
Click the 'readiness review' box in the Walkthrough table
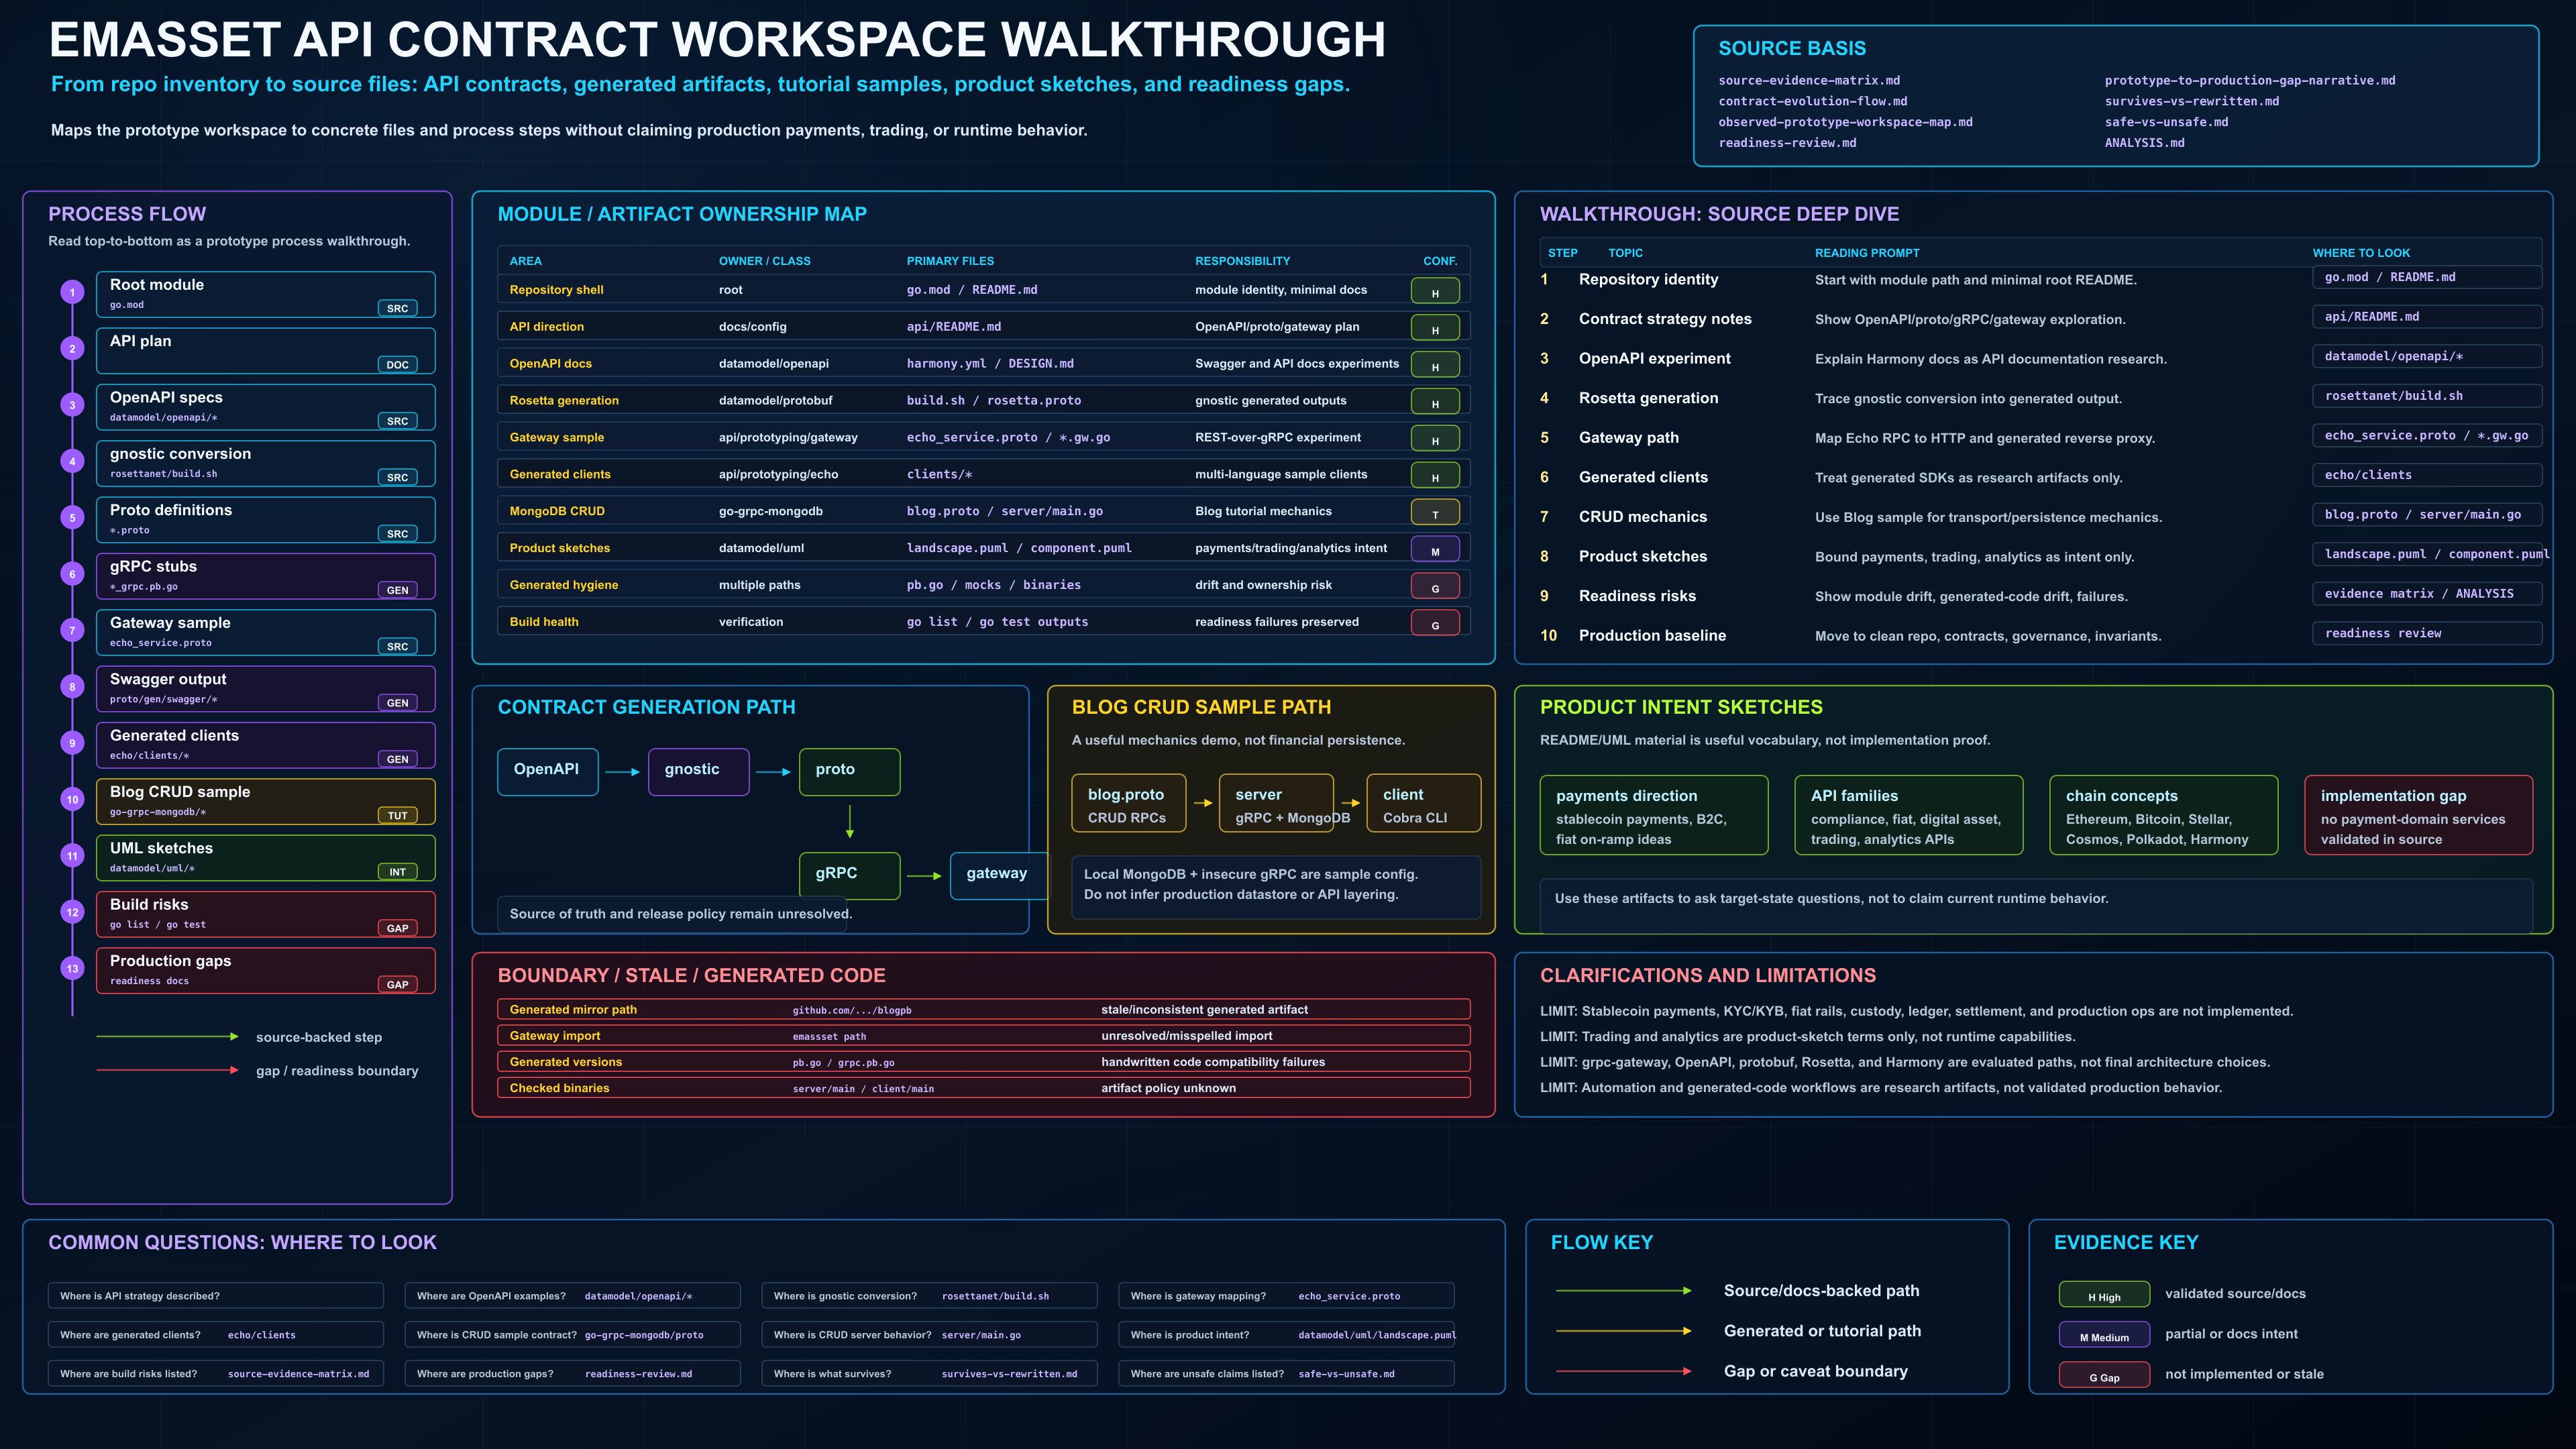click(2427, 633)
